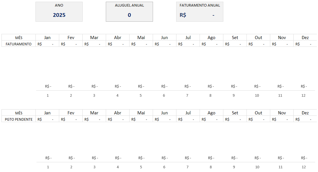The width and height of the screenshot is (318, 172).
Task: Click the Ago pagamento pendente value cell
Action: click(x=211, y=119)
